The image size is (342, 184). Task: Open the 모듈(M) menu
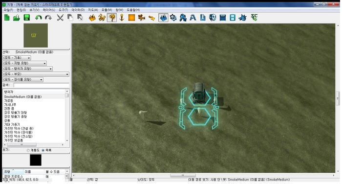point(107,10)
